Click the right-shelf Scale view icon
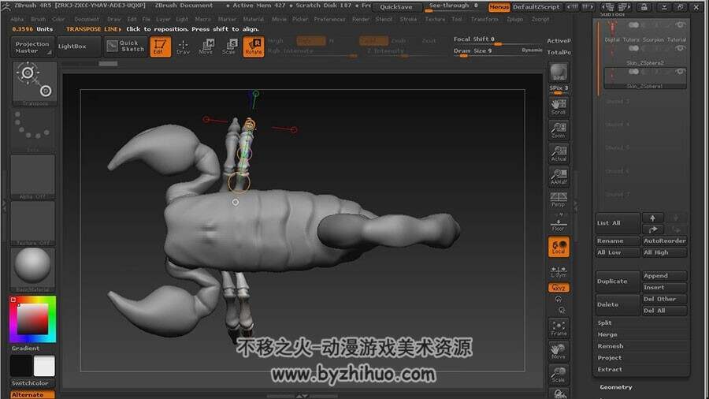Image resolution: width=709 pixels, height=399 pixels. point(559,375)
